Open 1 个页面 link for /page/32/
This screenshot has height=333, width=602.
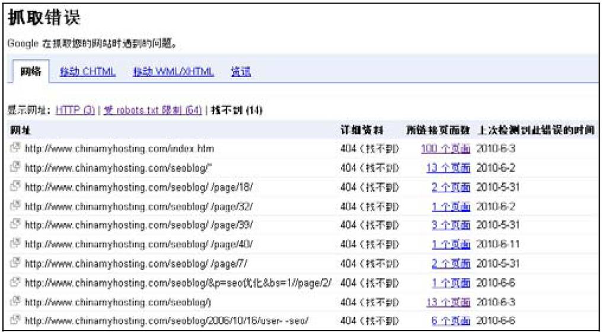(451, 206)
